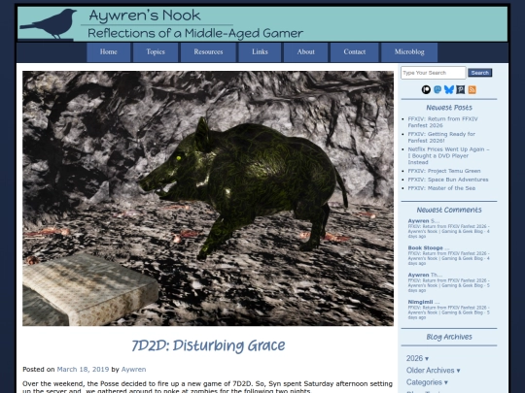
Task: Focus the Type Your Search field
Action: coord(434,73)
